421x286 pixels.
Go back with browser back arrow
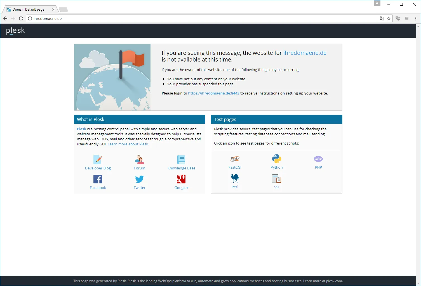pyautogui.click(x=5, y=18)
